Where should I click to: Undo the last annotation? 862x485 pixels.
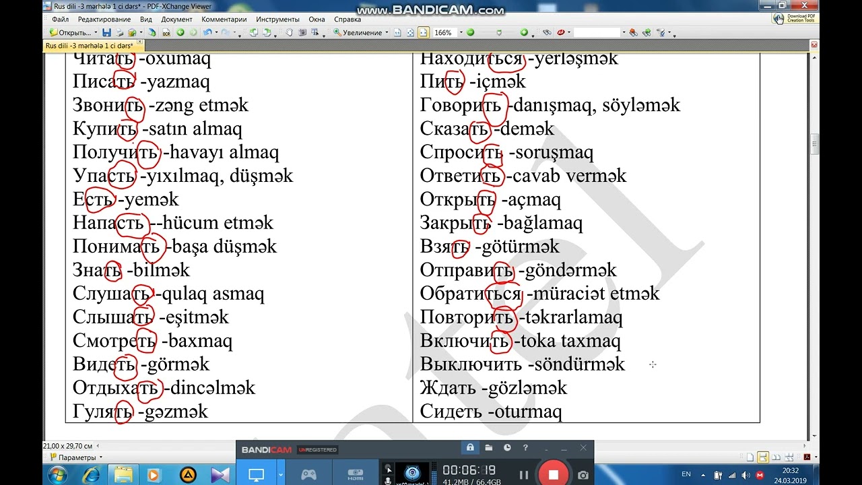coord(207,32)
